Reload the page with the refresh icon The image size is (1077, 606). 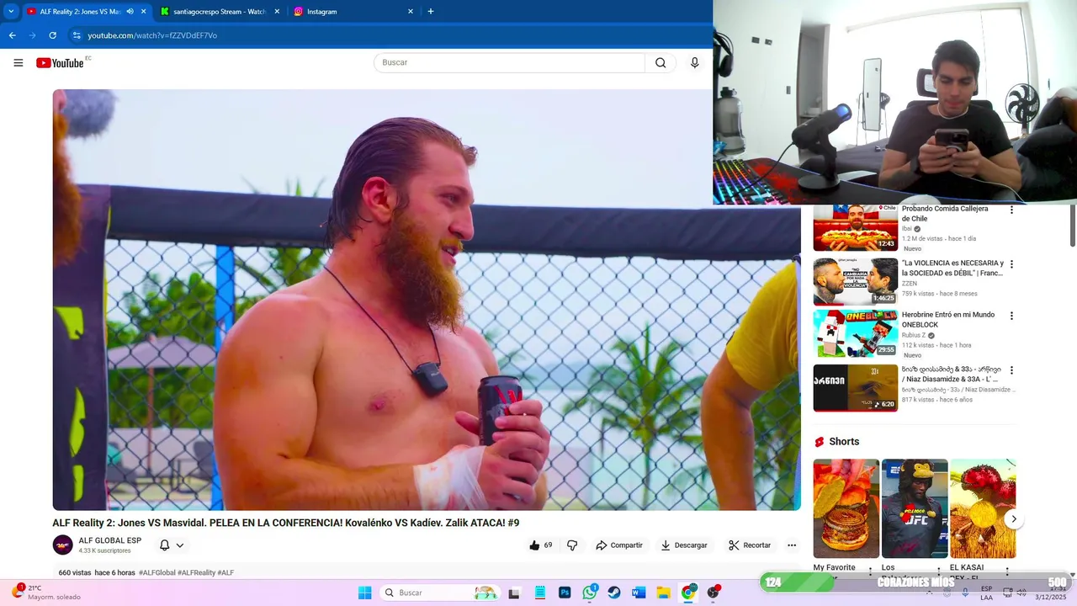pyautogui.click(x=52, y=35)
